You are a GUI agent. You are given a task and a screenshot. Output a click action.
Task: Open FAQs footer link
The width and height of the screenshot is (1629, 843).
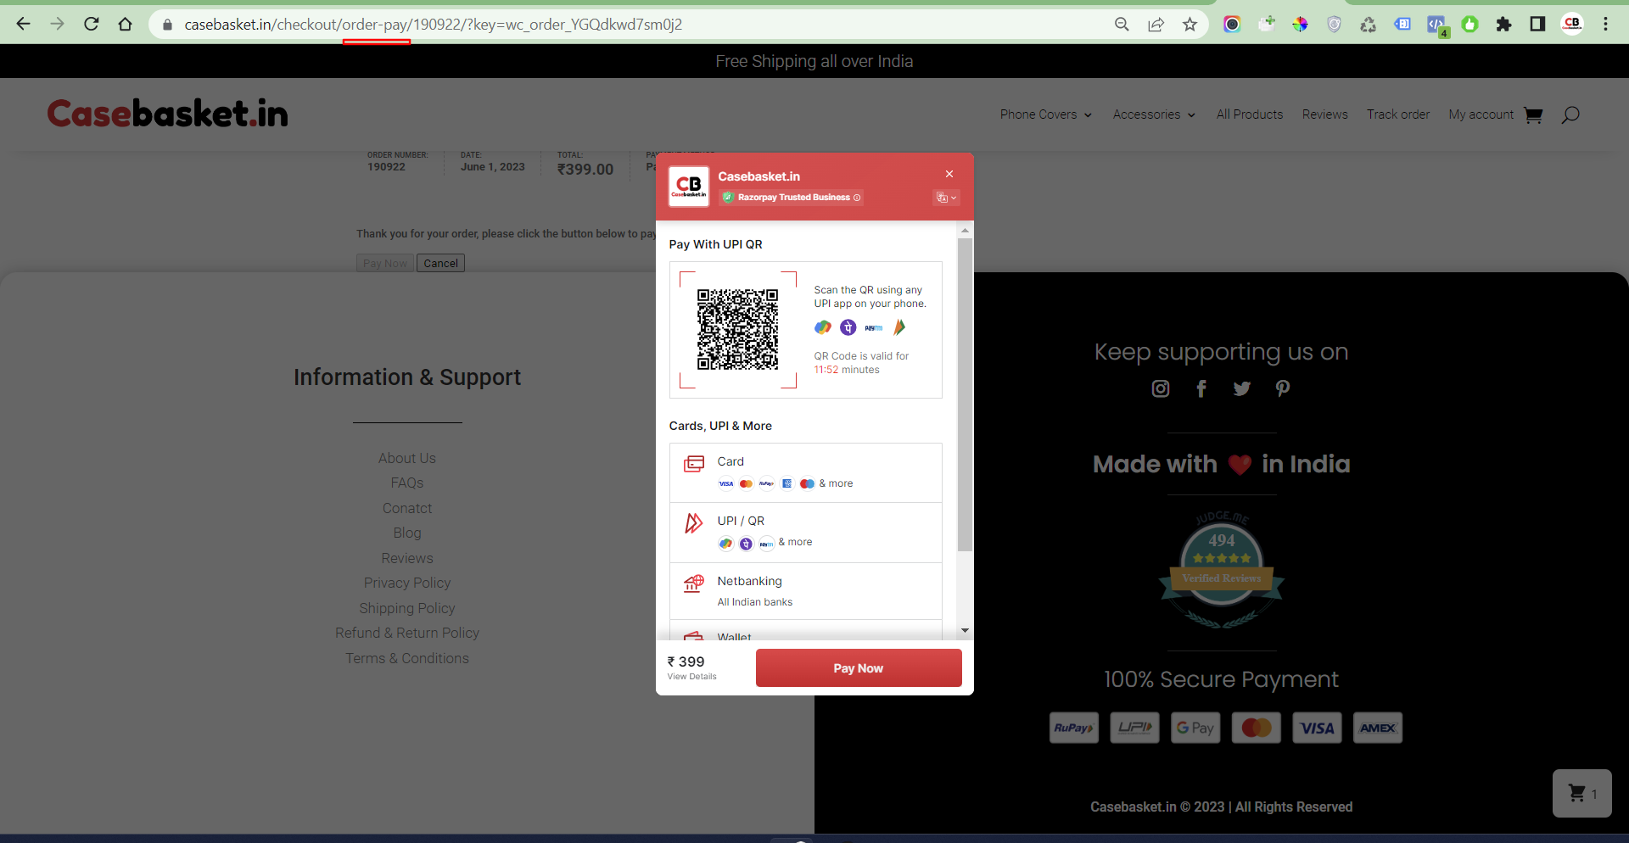[407, 483]
